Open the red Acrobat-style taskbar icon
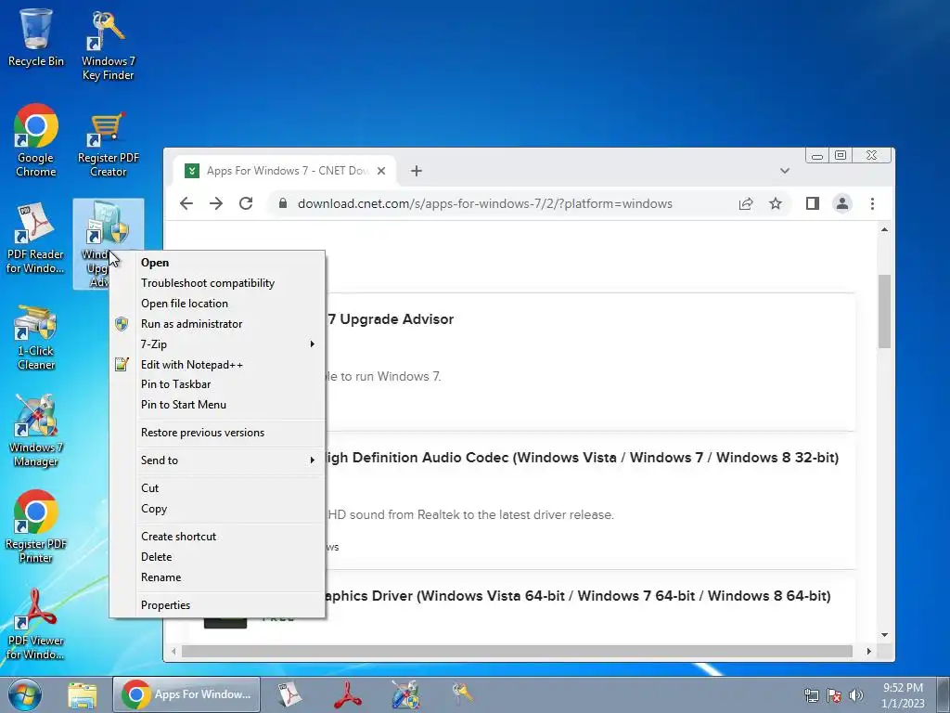The height and width of the screenshot is (713, 950). 348,694
